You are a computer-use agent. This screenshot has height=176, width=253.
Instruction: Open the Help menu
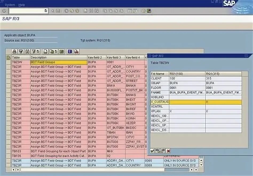click(x=22, y=5)
